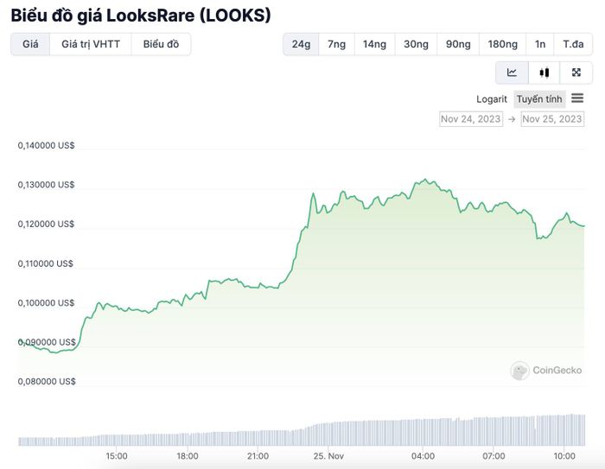Choose the 14ng time range
Viewport: 605px width, 469px height.
tap(374, 44)
